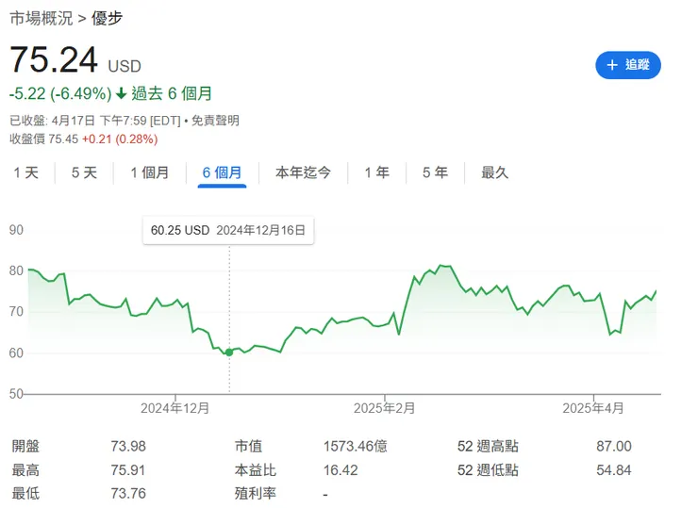Click the 2025年4月 axis label

593,408
